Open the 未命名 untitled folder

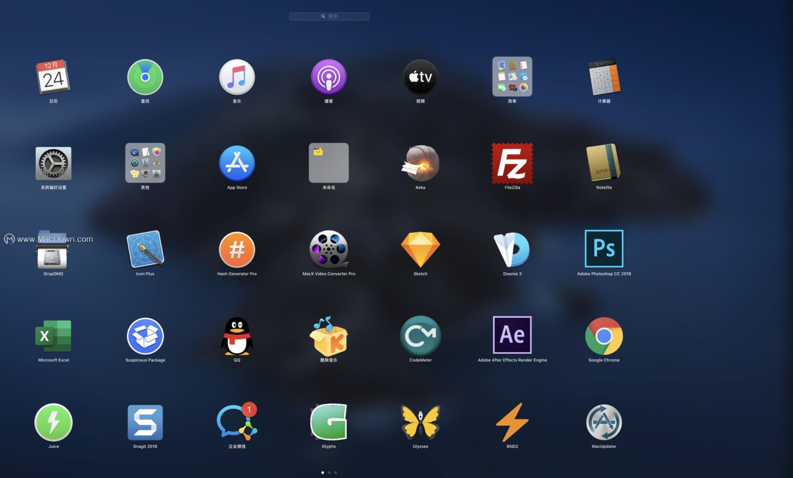329,163
